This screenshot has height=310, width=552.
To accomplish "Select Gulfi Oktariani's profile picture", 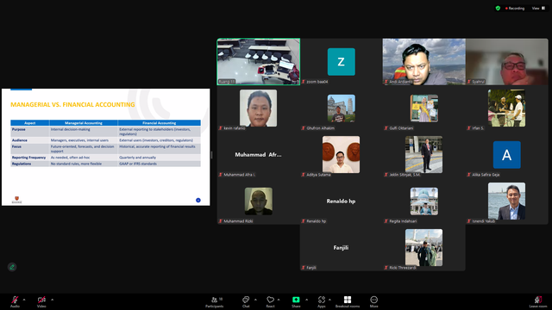I will pyautogui.click(x=423, y=108).
